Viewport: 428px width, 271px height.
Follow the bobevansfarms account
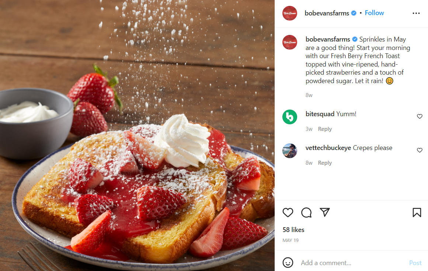(374, 13)
